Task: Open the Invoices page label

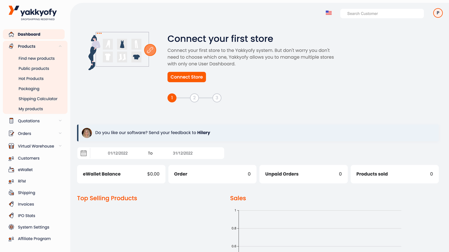Action: pyautogui.click(x=26, y=204)
